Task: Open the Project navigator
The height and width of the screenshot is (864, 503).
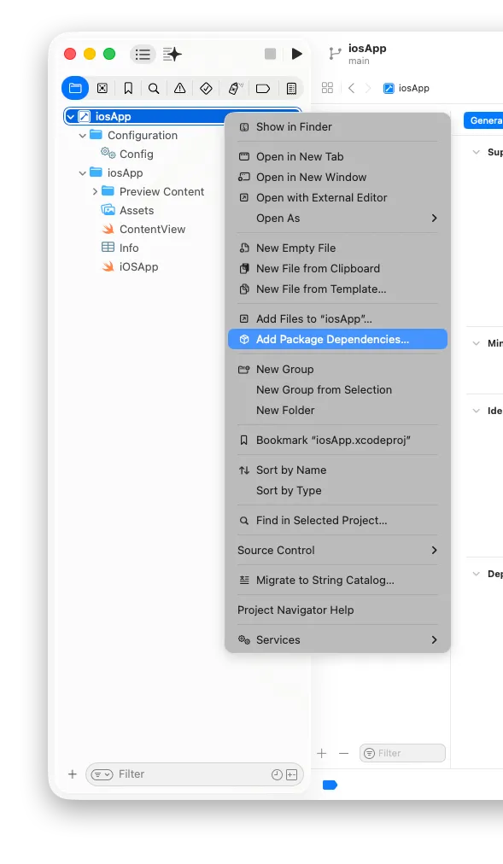Action: pyautogui.click(x=75, y=88)
